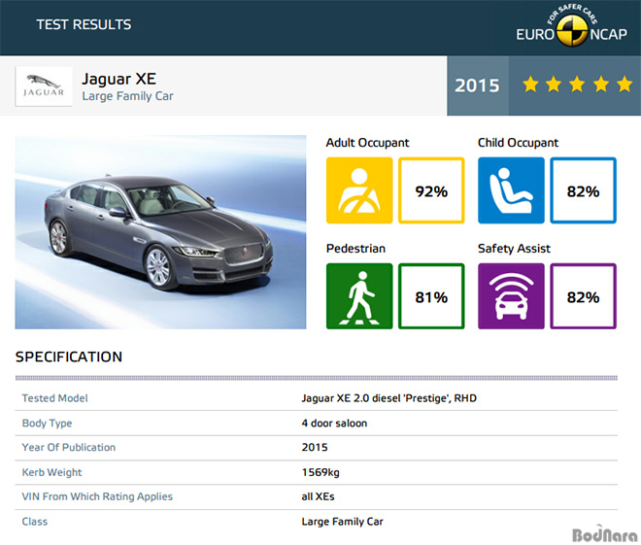641x545 pixels.
Task: Click the TEST RESULTS heading
Action: tap(84, 24)
